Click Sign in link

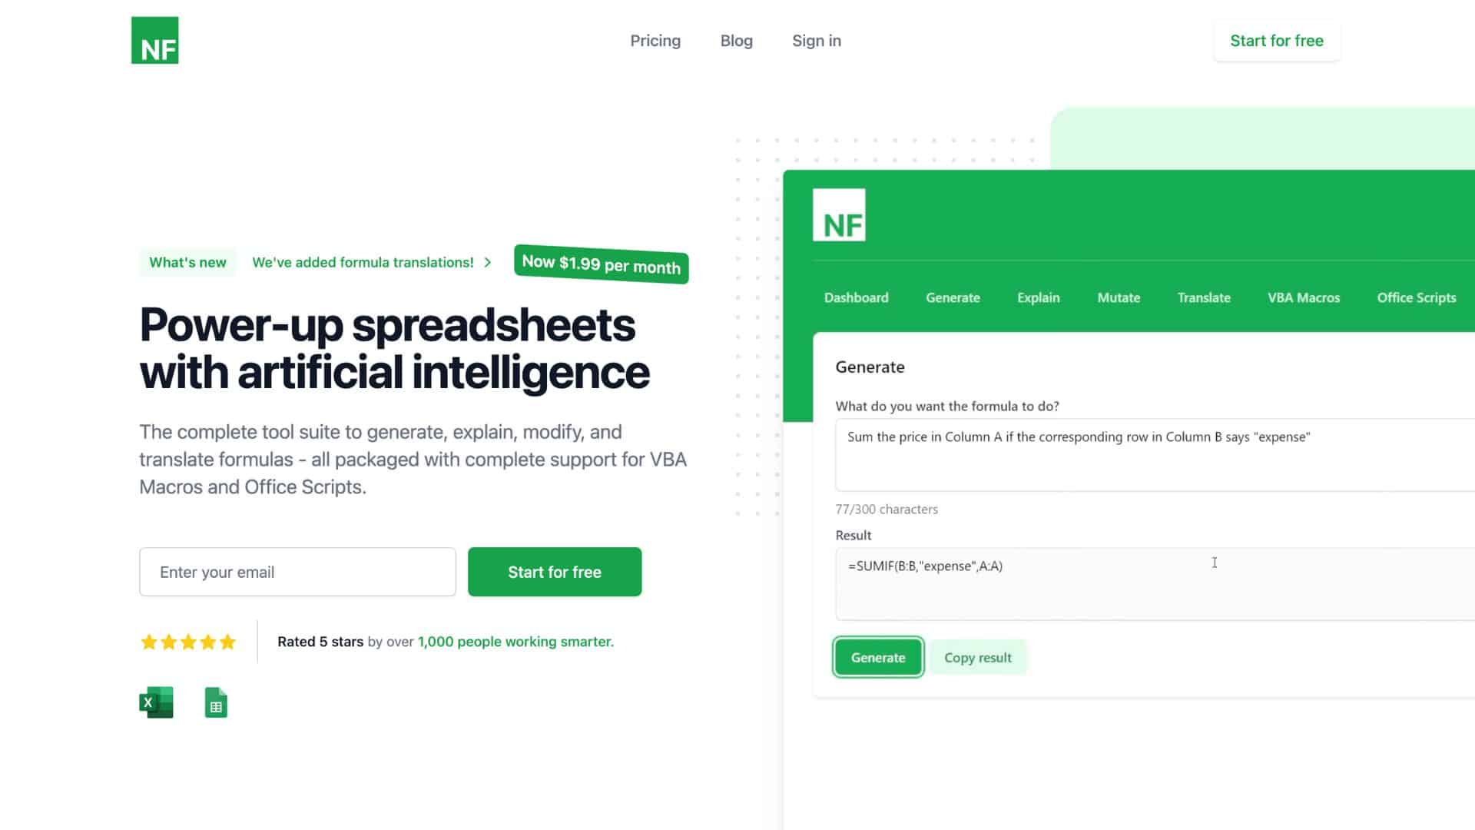click(816, 41)
